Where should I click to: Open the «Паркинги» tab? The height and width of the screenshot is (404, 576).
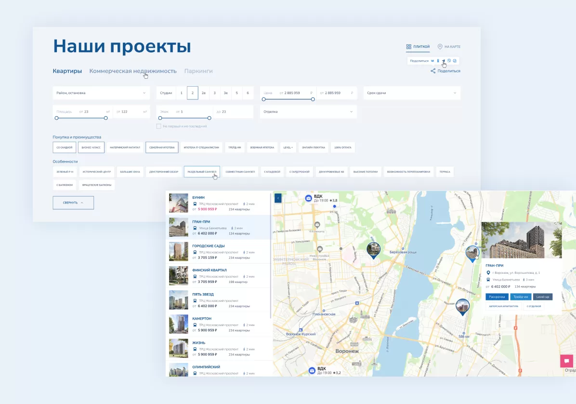[x=198, y=71]
